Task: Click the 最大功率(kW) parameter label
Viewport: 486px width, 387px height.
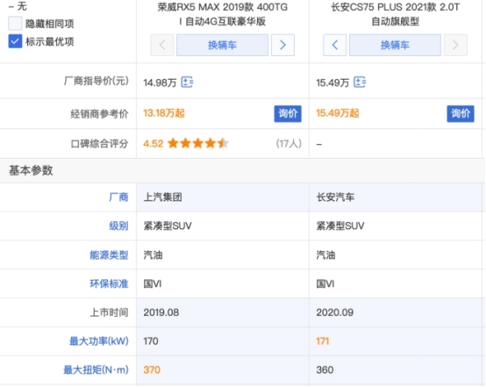Action: point(99,341)
